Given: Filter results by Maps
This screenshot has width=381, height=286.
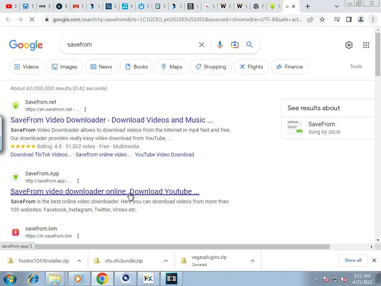Looking at the screenshot, I should pyautogui.click(x=172, y=67).
